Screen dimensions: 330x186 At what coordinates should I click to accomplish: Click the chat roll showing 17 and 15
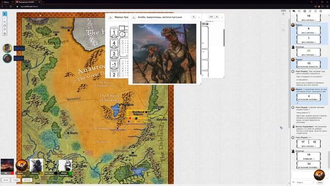308,144
